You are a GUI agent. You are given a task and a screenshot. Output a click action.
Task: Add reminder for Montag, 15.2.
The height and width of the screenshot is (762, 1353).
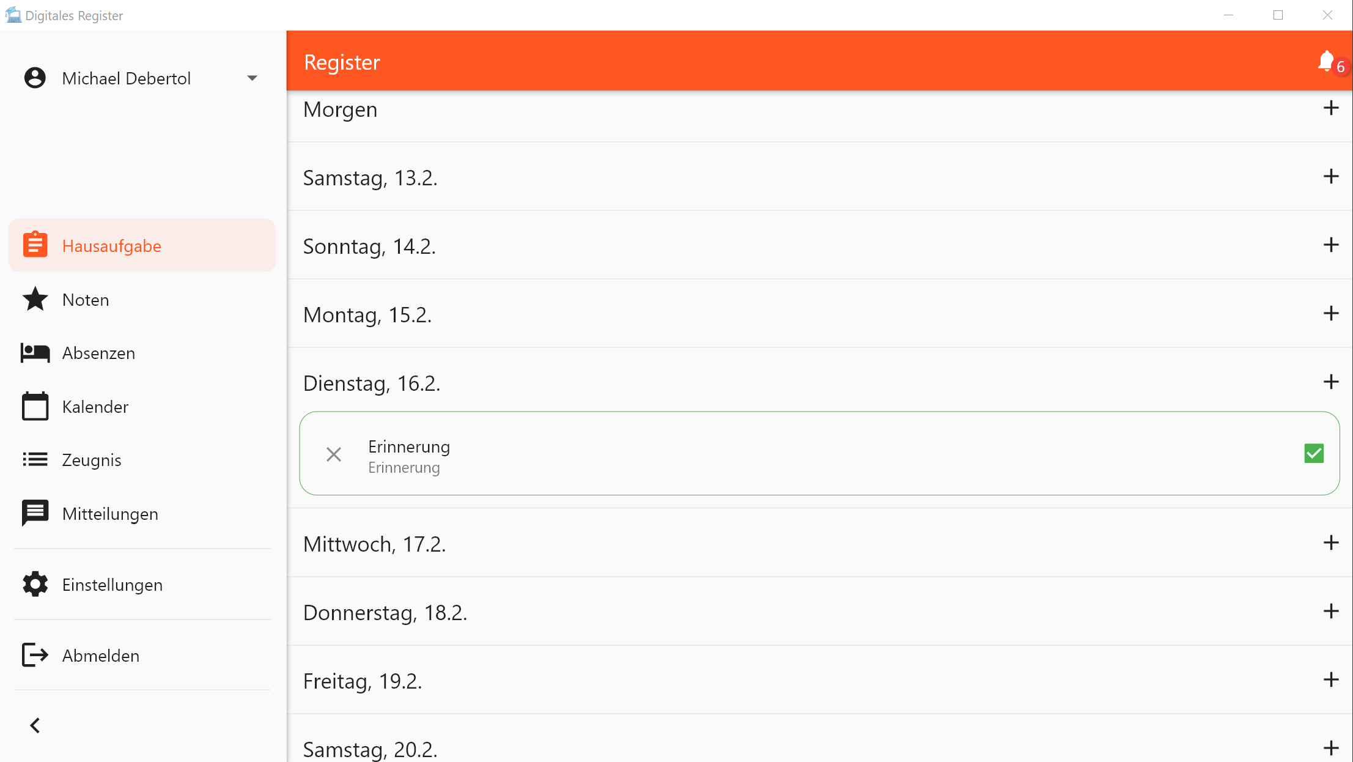click(x=1331, y=314)
